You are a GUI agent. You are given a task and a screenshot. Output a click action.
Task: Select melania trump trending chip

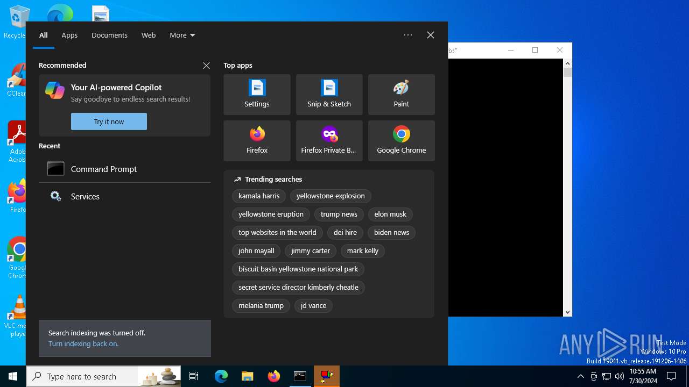pos(261,306)
